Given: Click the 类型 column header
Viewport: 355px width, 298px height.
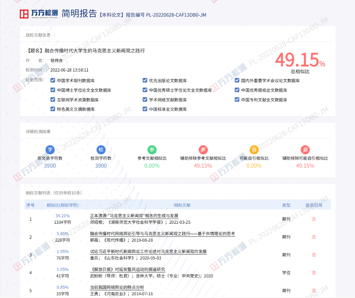Looking at the screenshot, I should [x=286, y=205].
